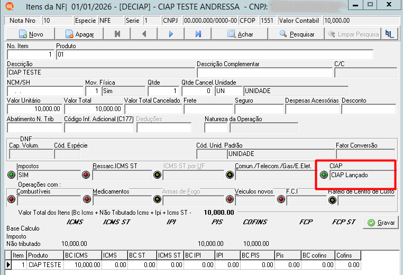Open the Achar find tool

point(240,34)
